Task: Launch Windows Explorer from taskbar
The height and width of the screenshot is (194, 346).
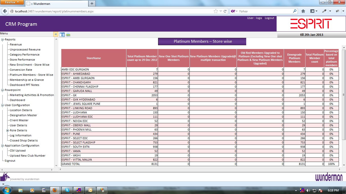Action: (x=21, y=190)
